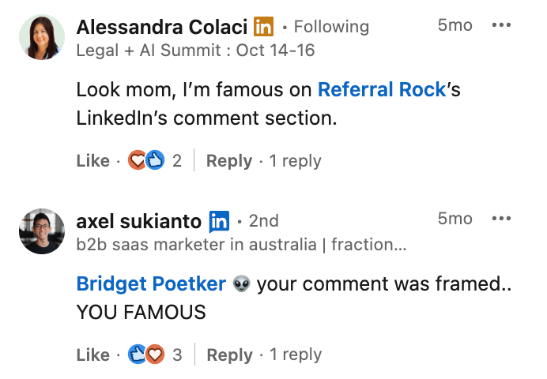Click LinkedIn badge next to Alessandra Colaci

tap(263, 26)
